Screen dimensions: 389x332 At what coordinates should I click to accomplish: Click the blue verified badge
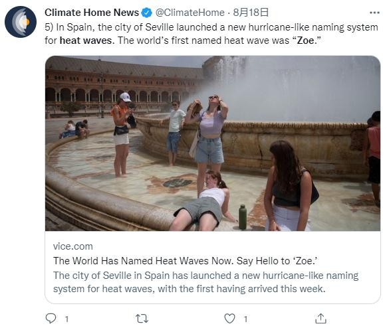click(x=146, y=13)
